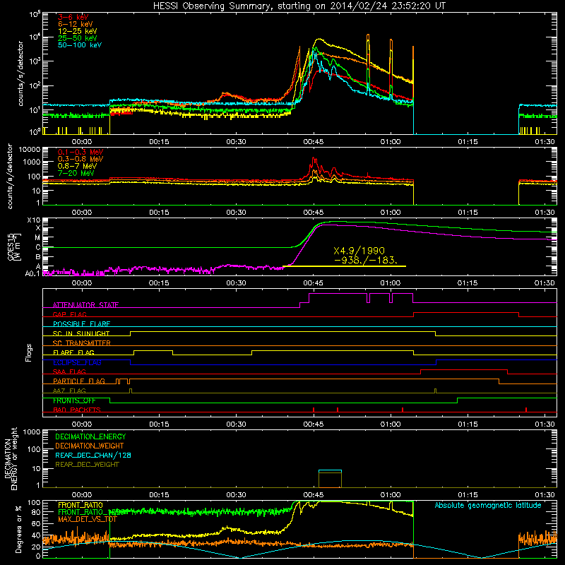Click the 00:45 time label under top panel

[314, 142]
